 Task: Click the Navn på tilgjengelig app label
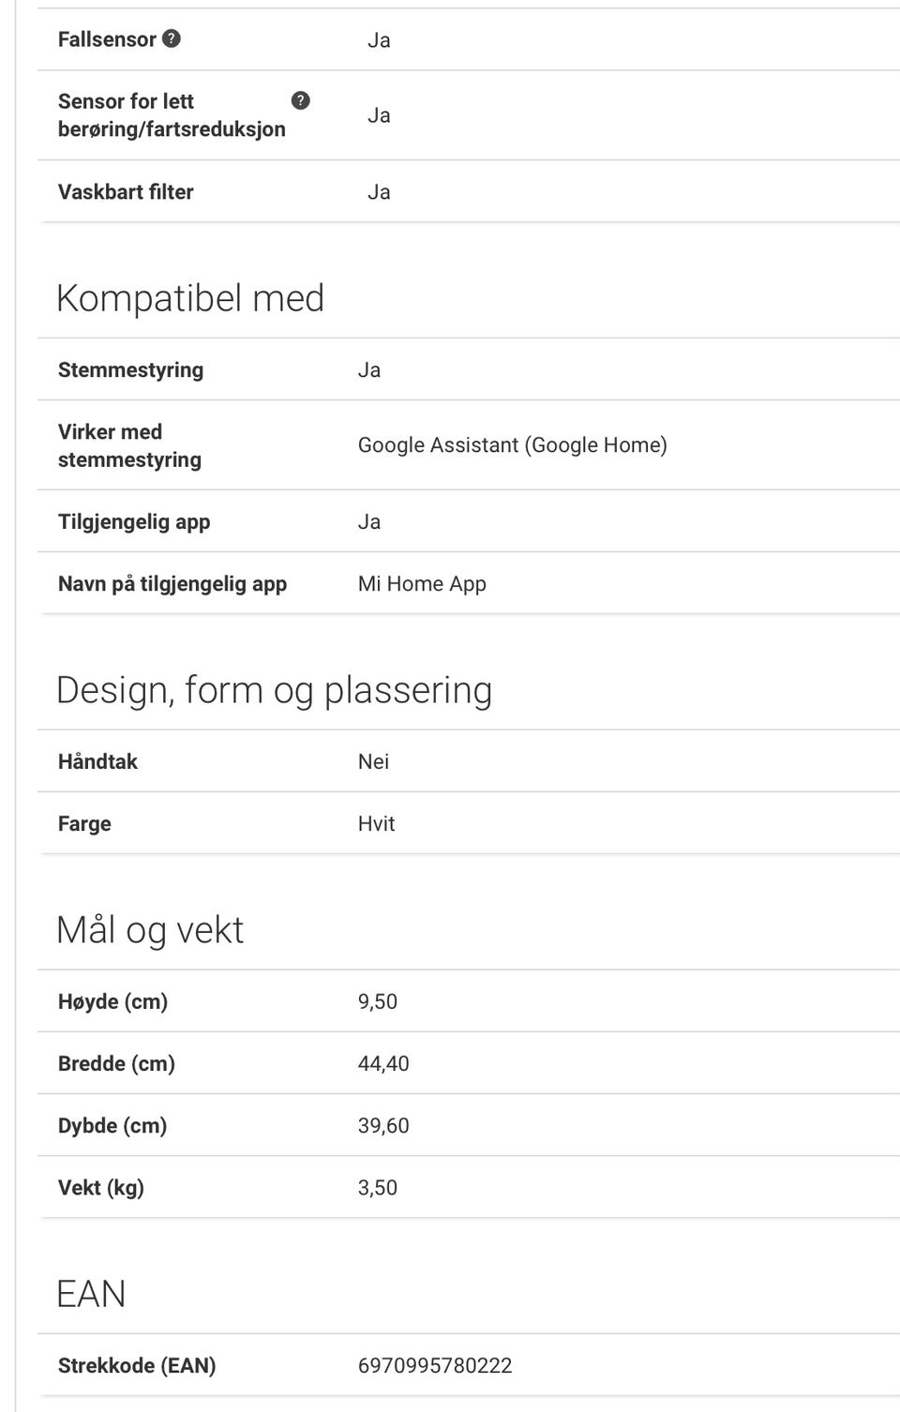pos(172,583)
